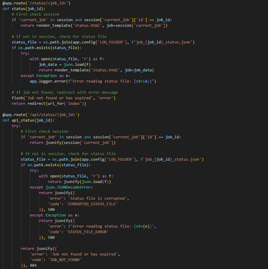Image resolution: width=268 pixels, height=269 pixels.
Task: Click the '@app.route('/status/<job_id>')' decorator line
Action: coord(36,3)
